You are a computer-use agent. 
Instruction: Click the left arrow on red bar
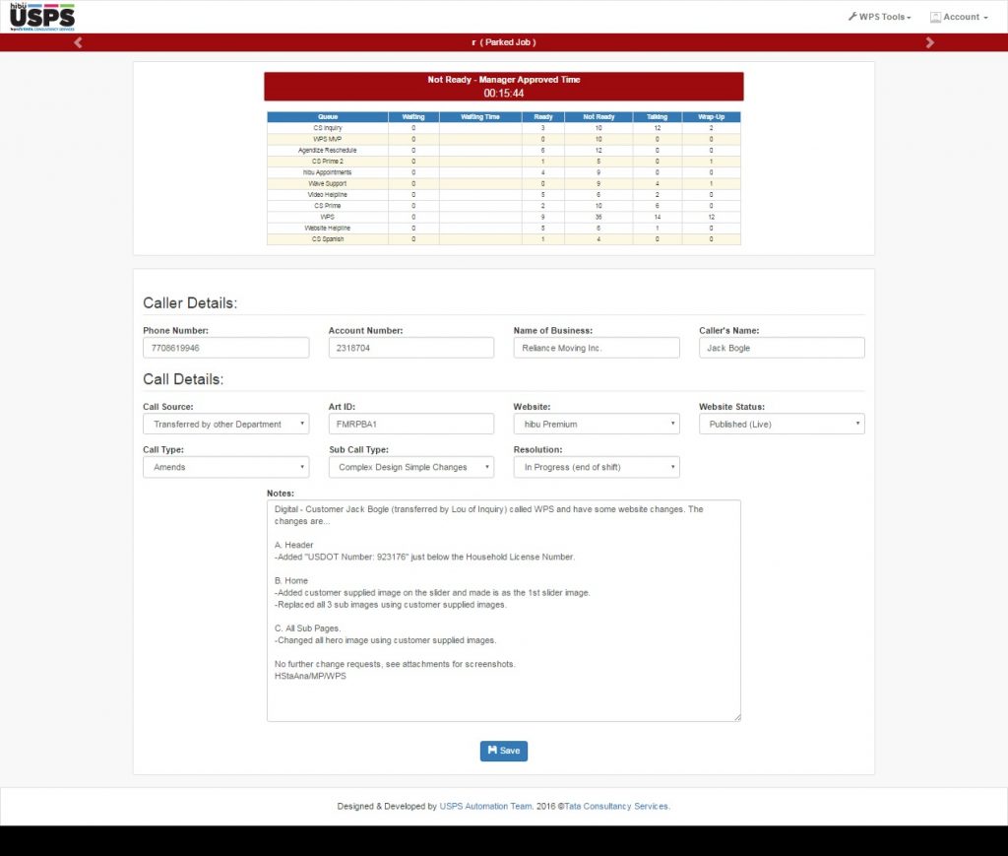[78, 42]
